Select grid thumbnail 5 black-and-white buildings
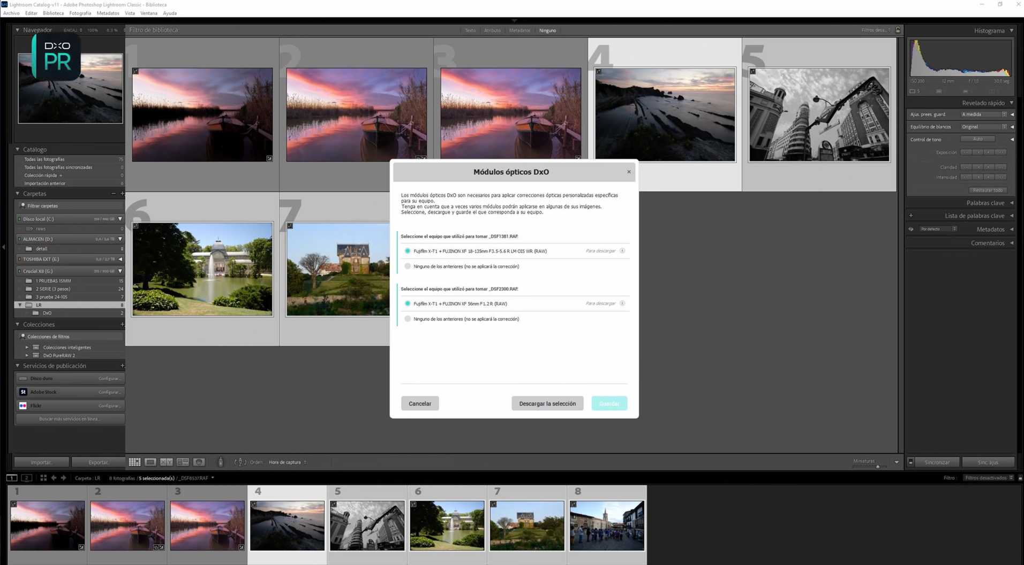 point(819,114)
